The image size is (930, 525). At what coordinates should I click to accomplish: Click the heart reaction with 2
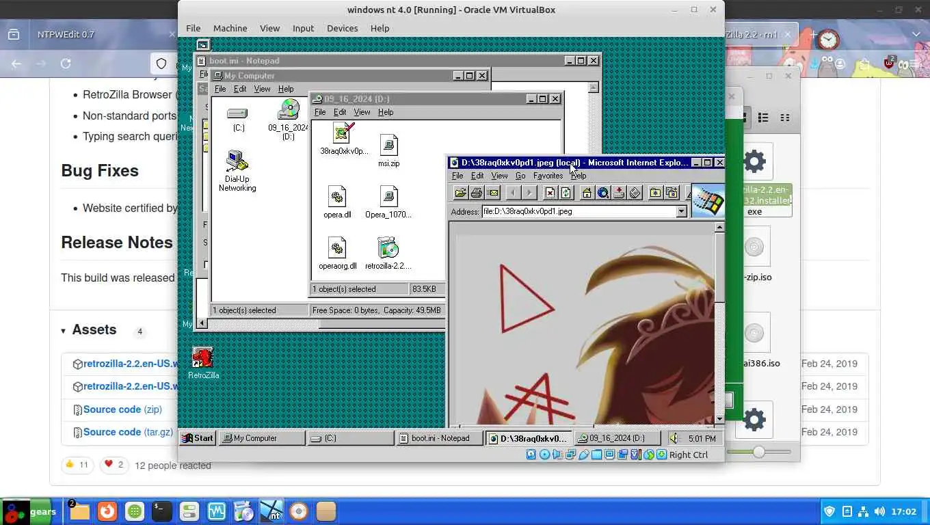(114, 465)
